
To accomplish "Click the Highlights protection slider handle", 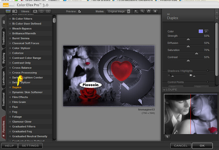I will coord(194,76).
